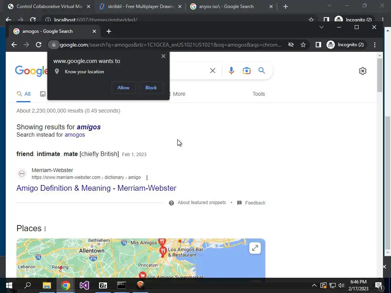
Task: Open a new tab in the front Chrome window
Action: click(109, 31)
